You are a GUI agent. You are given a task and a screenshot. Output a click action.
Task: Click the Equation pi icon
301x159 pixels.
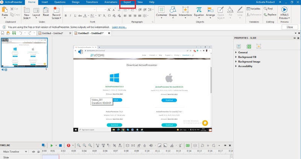(199, 10)
